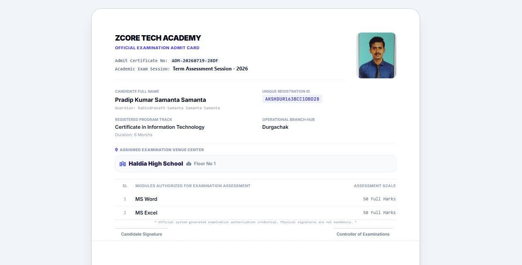Click the Haldia High School venue name
Image resolution: width=522 pixels, height=265 pixels.
(156, 164)
